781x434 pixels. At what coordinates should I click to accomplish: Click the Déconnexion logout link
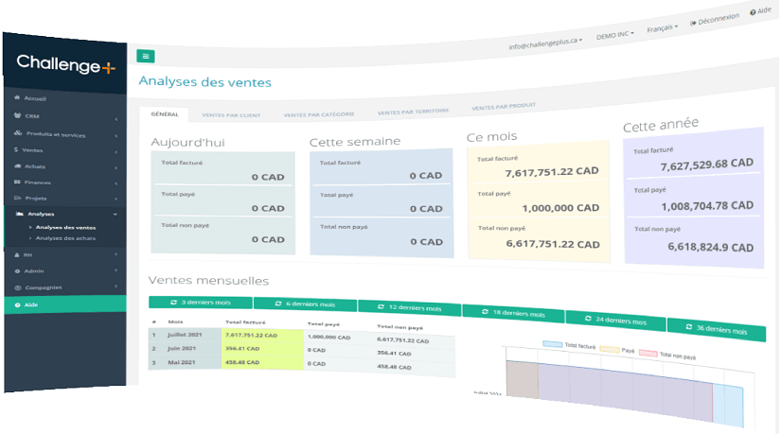(x=716, y=20)
